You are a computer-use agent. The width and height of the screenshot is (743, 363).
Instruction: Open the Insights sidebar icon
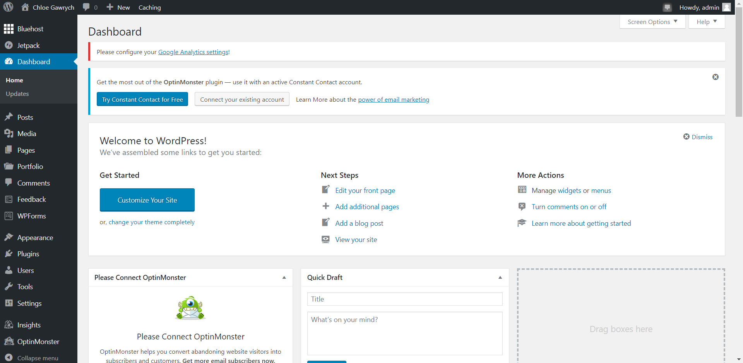point(9,325)
